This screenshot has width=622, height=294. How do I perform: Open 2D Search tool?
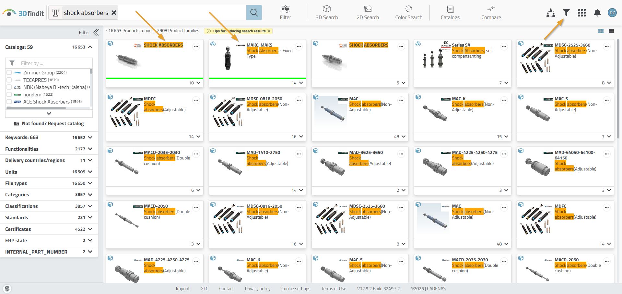[368, 13]
